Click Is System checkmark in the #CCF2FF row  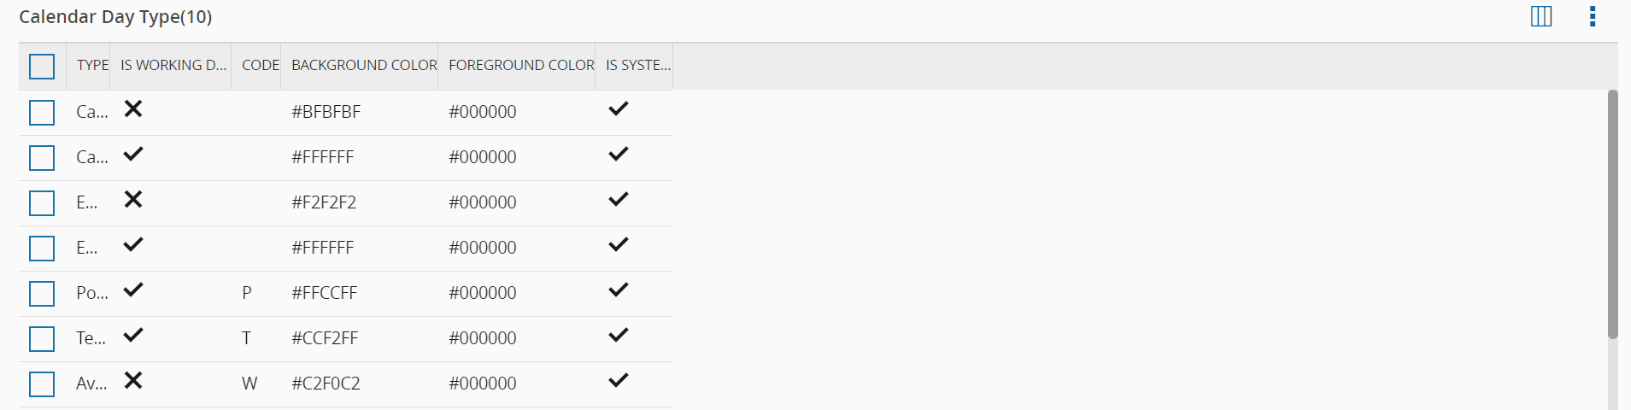[x=618, y=336]
